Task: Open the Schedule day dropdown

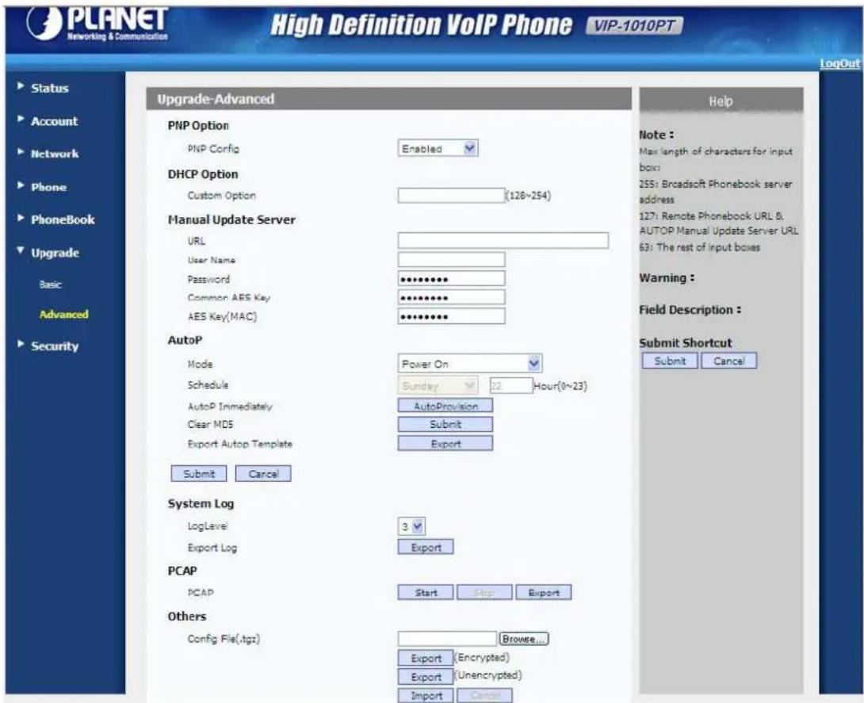Action: click(x=438, y=386)
